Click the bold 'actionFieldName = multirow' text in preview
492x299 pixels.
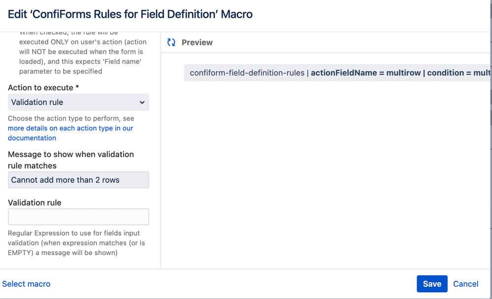(x=366, y=73)
